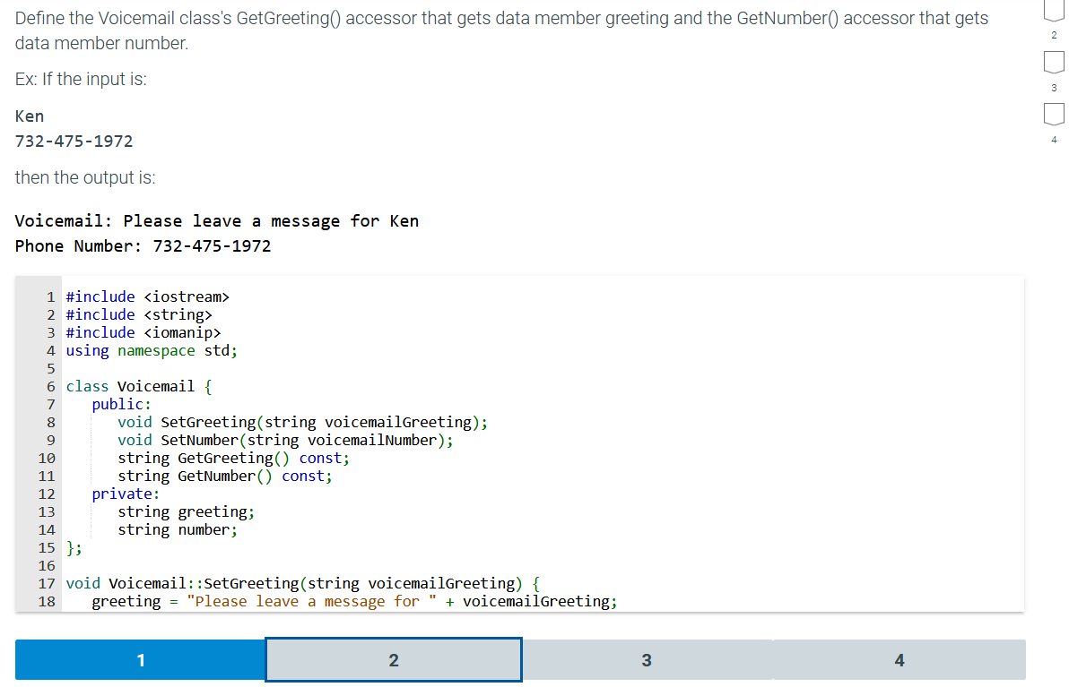Return to part 1 via the blue button
Image resolution: width=1069 pixels, height=687 pixels.
[140, 659]
